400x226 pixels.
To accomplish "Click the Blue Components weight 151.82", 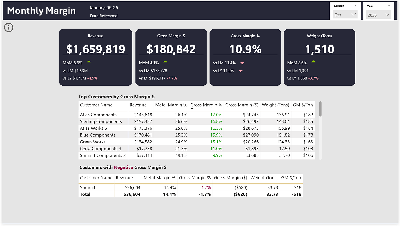I will click(x=283, y=135).
